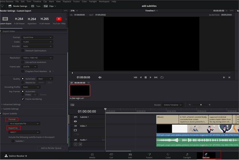The height and width of the screenshot is (160, 239).
Task: Open the Workspace menu
Action: pyautogui.click(x=104, y=1)
